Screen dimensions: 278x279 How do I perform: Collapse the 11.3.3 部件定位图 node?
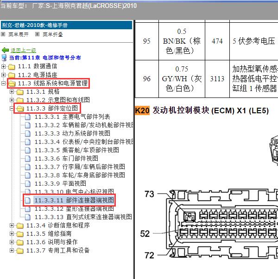tap(12, 108)
